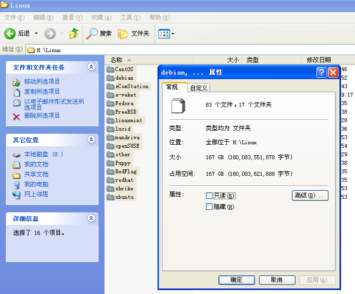Click the Local Disk (H:) drive icon

click(x=17, y=154)
